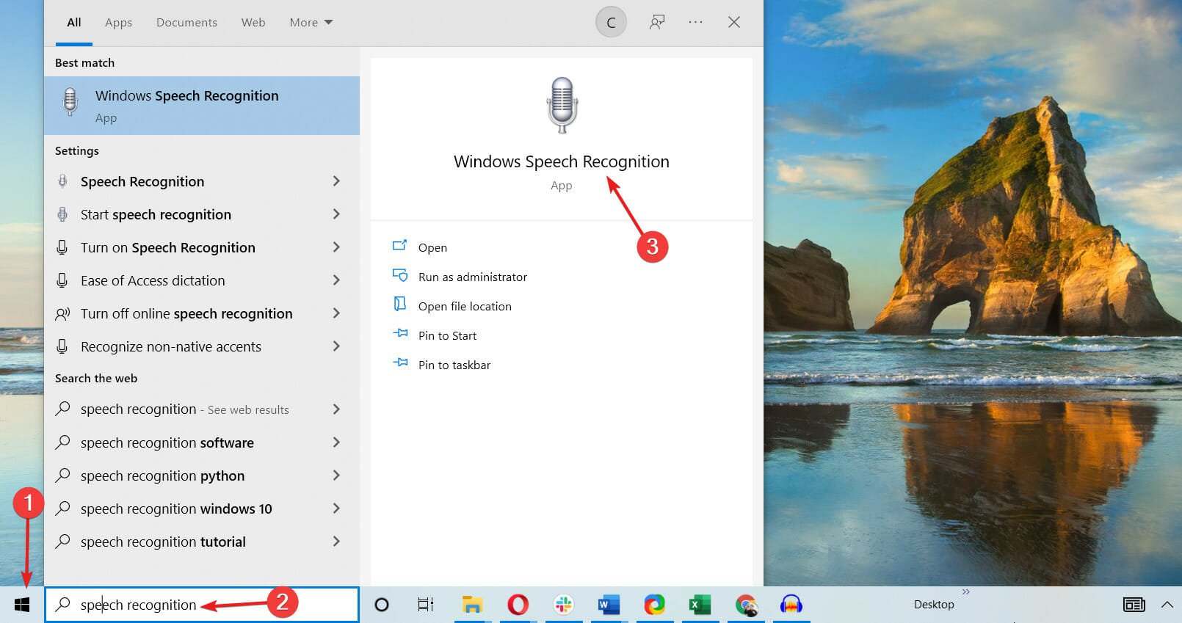Open the three-dot options menu

point(695,23)
